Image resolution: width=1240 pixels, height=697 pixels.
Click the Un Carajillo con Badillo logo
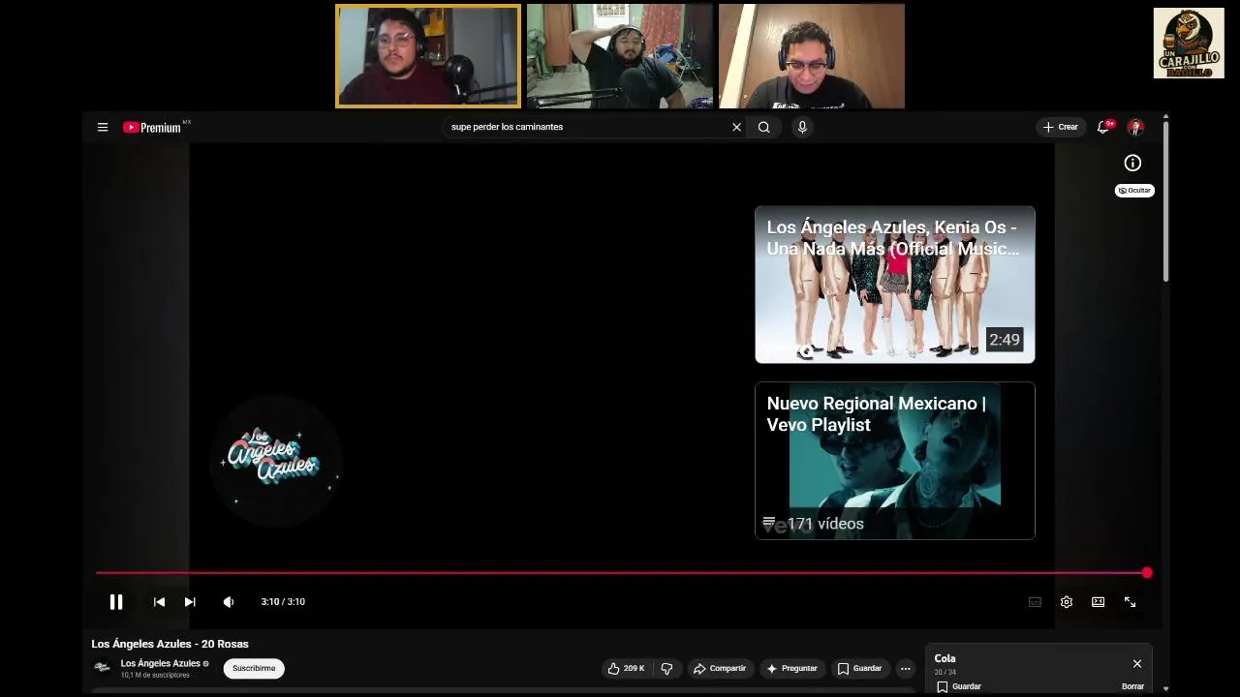pos(1189,44)
